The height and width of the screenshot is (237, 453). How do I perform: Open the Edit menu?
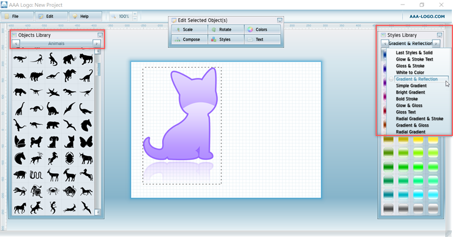(x=51, y=16)
